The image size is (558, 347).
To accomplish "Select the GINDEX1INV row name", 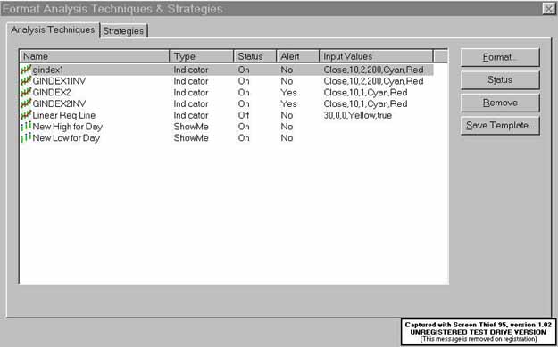I will click(59, 81).
